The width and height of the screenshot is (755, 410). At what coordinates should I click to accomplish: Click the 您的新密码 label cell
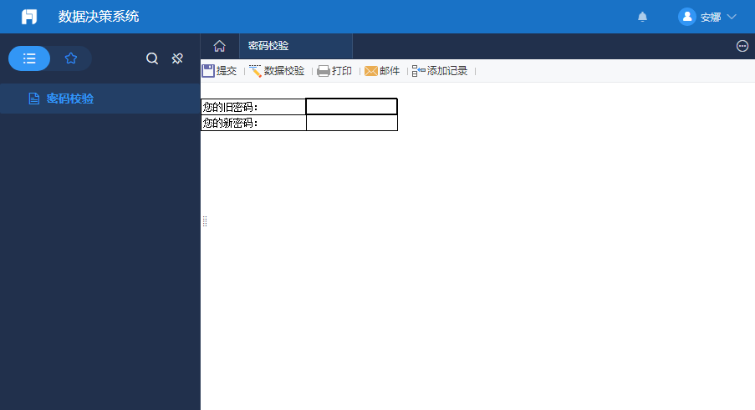(x=253, y=123)
